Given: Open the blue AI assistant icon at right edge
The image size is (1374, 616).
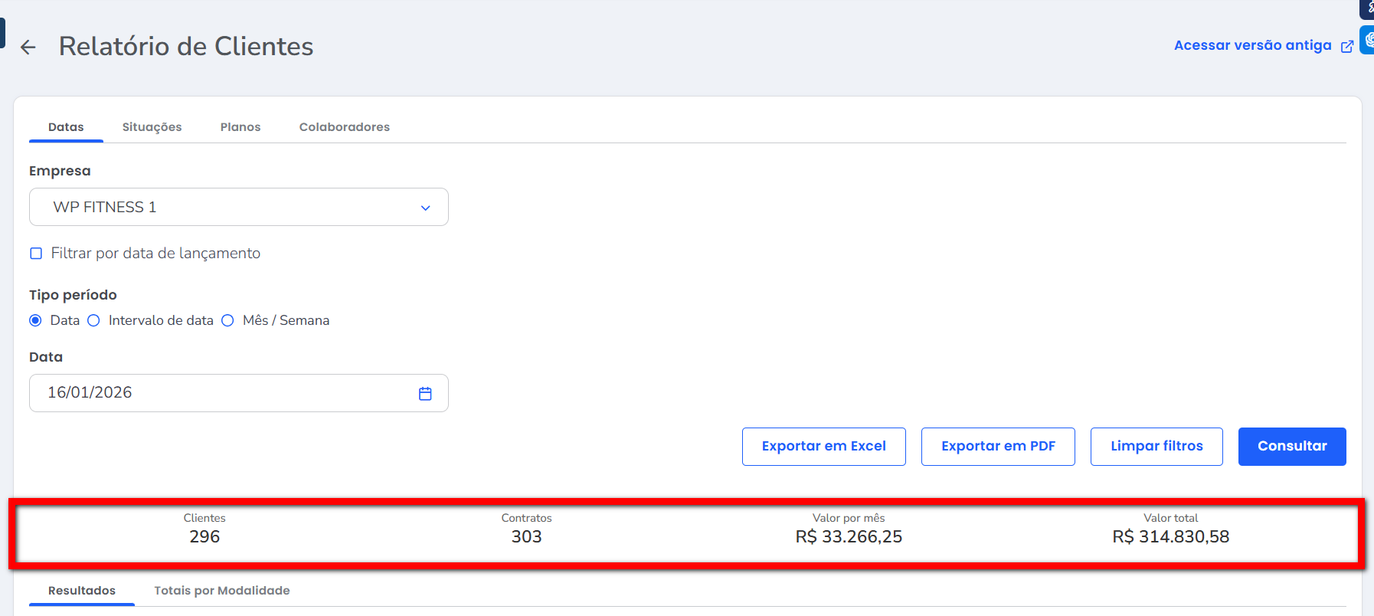Looking at the screenshot, I should 1368,40.
